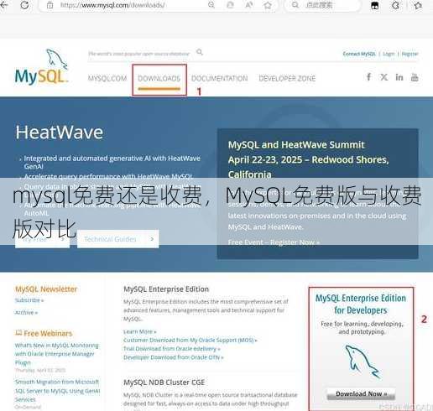This screenshot has width=433, height=411.
Task: Open the Contact MySQL link
Action: coord(359,54)
